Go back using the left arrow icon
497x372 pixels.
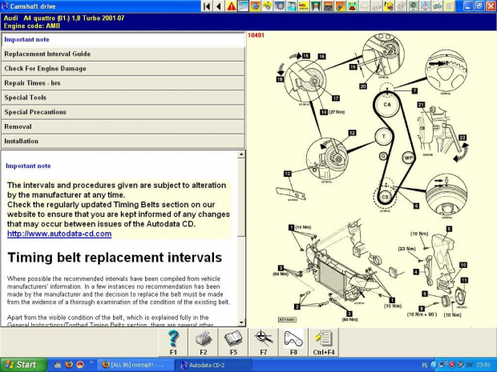coord(219,6)
